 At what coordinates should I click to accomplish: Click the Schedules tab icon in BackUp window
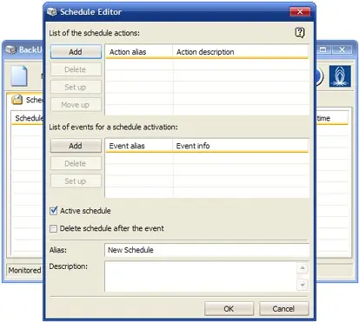(17, 100)
